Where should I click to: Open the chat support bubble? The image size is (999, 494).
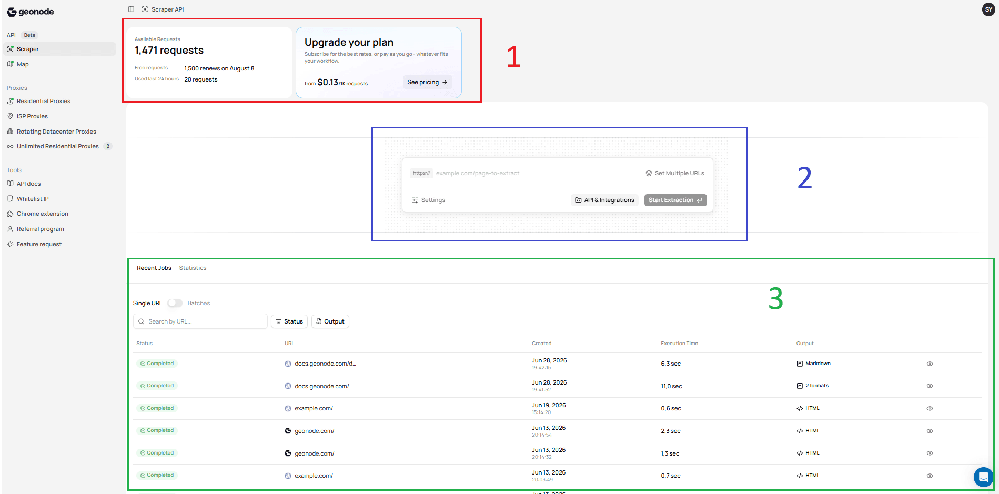[x=983, y=477]
